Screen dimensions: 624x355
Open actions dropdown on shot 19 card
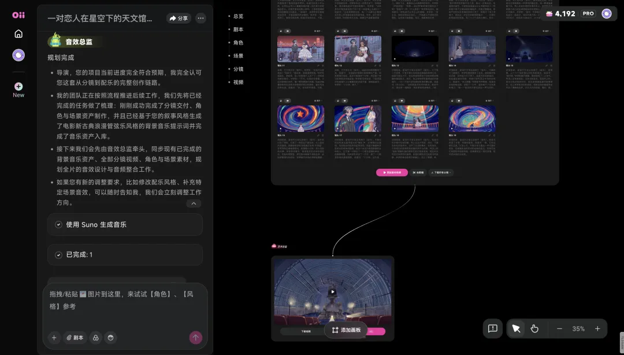489,101
